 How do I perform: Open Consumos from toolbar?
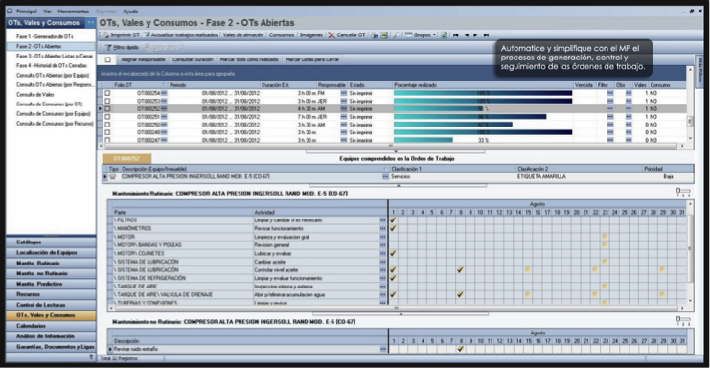(x=282, y=34)
